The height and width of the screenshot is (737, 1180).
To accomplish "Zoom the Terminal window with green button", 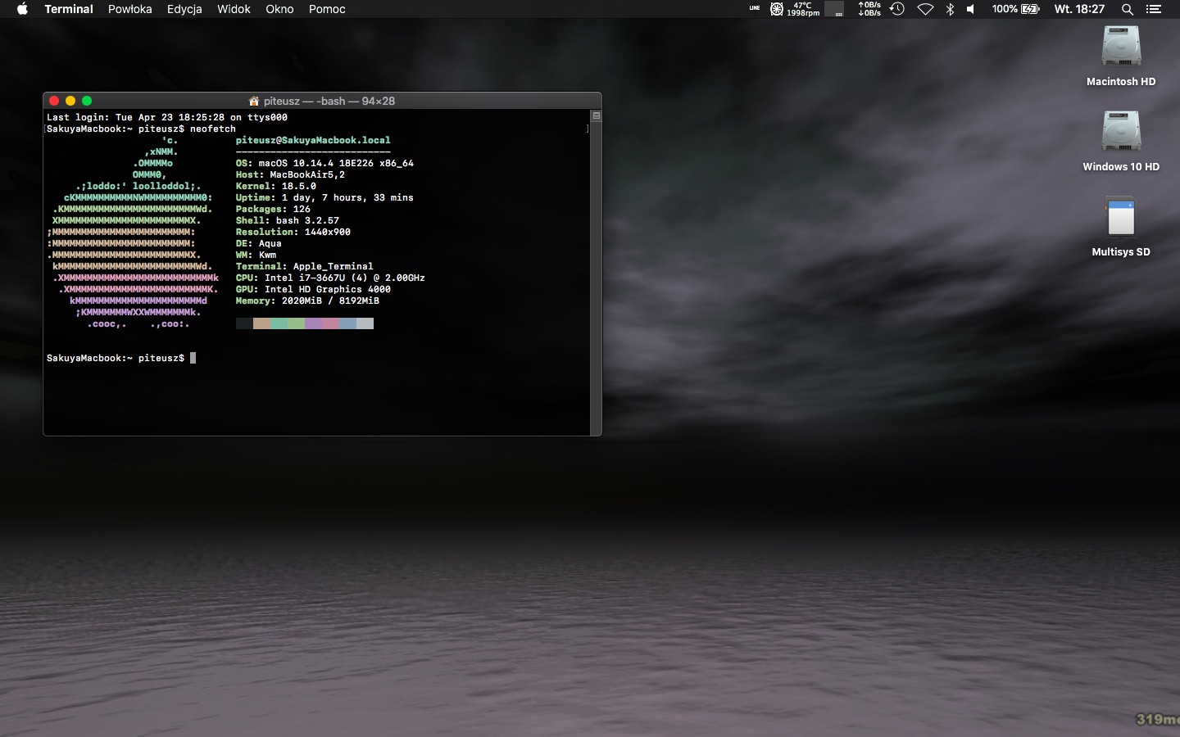I will tap(87, 101).
